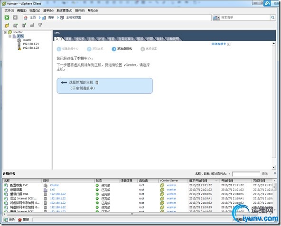Viewport: 281px width, 226px height.
Task: Click the New Cluster toolbar icon
Action: (16, 25)
